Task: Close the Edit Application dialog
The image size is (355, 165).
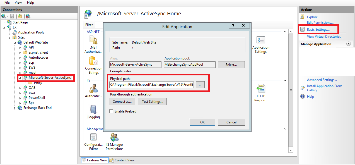Action: click(243, 25)
